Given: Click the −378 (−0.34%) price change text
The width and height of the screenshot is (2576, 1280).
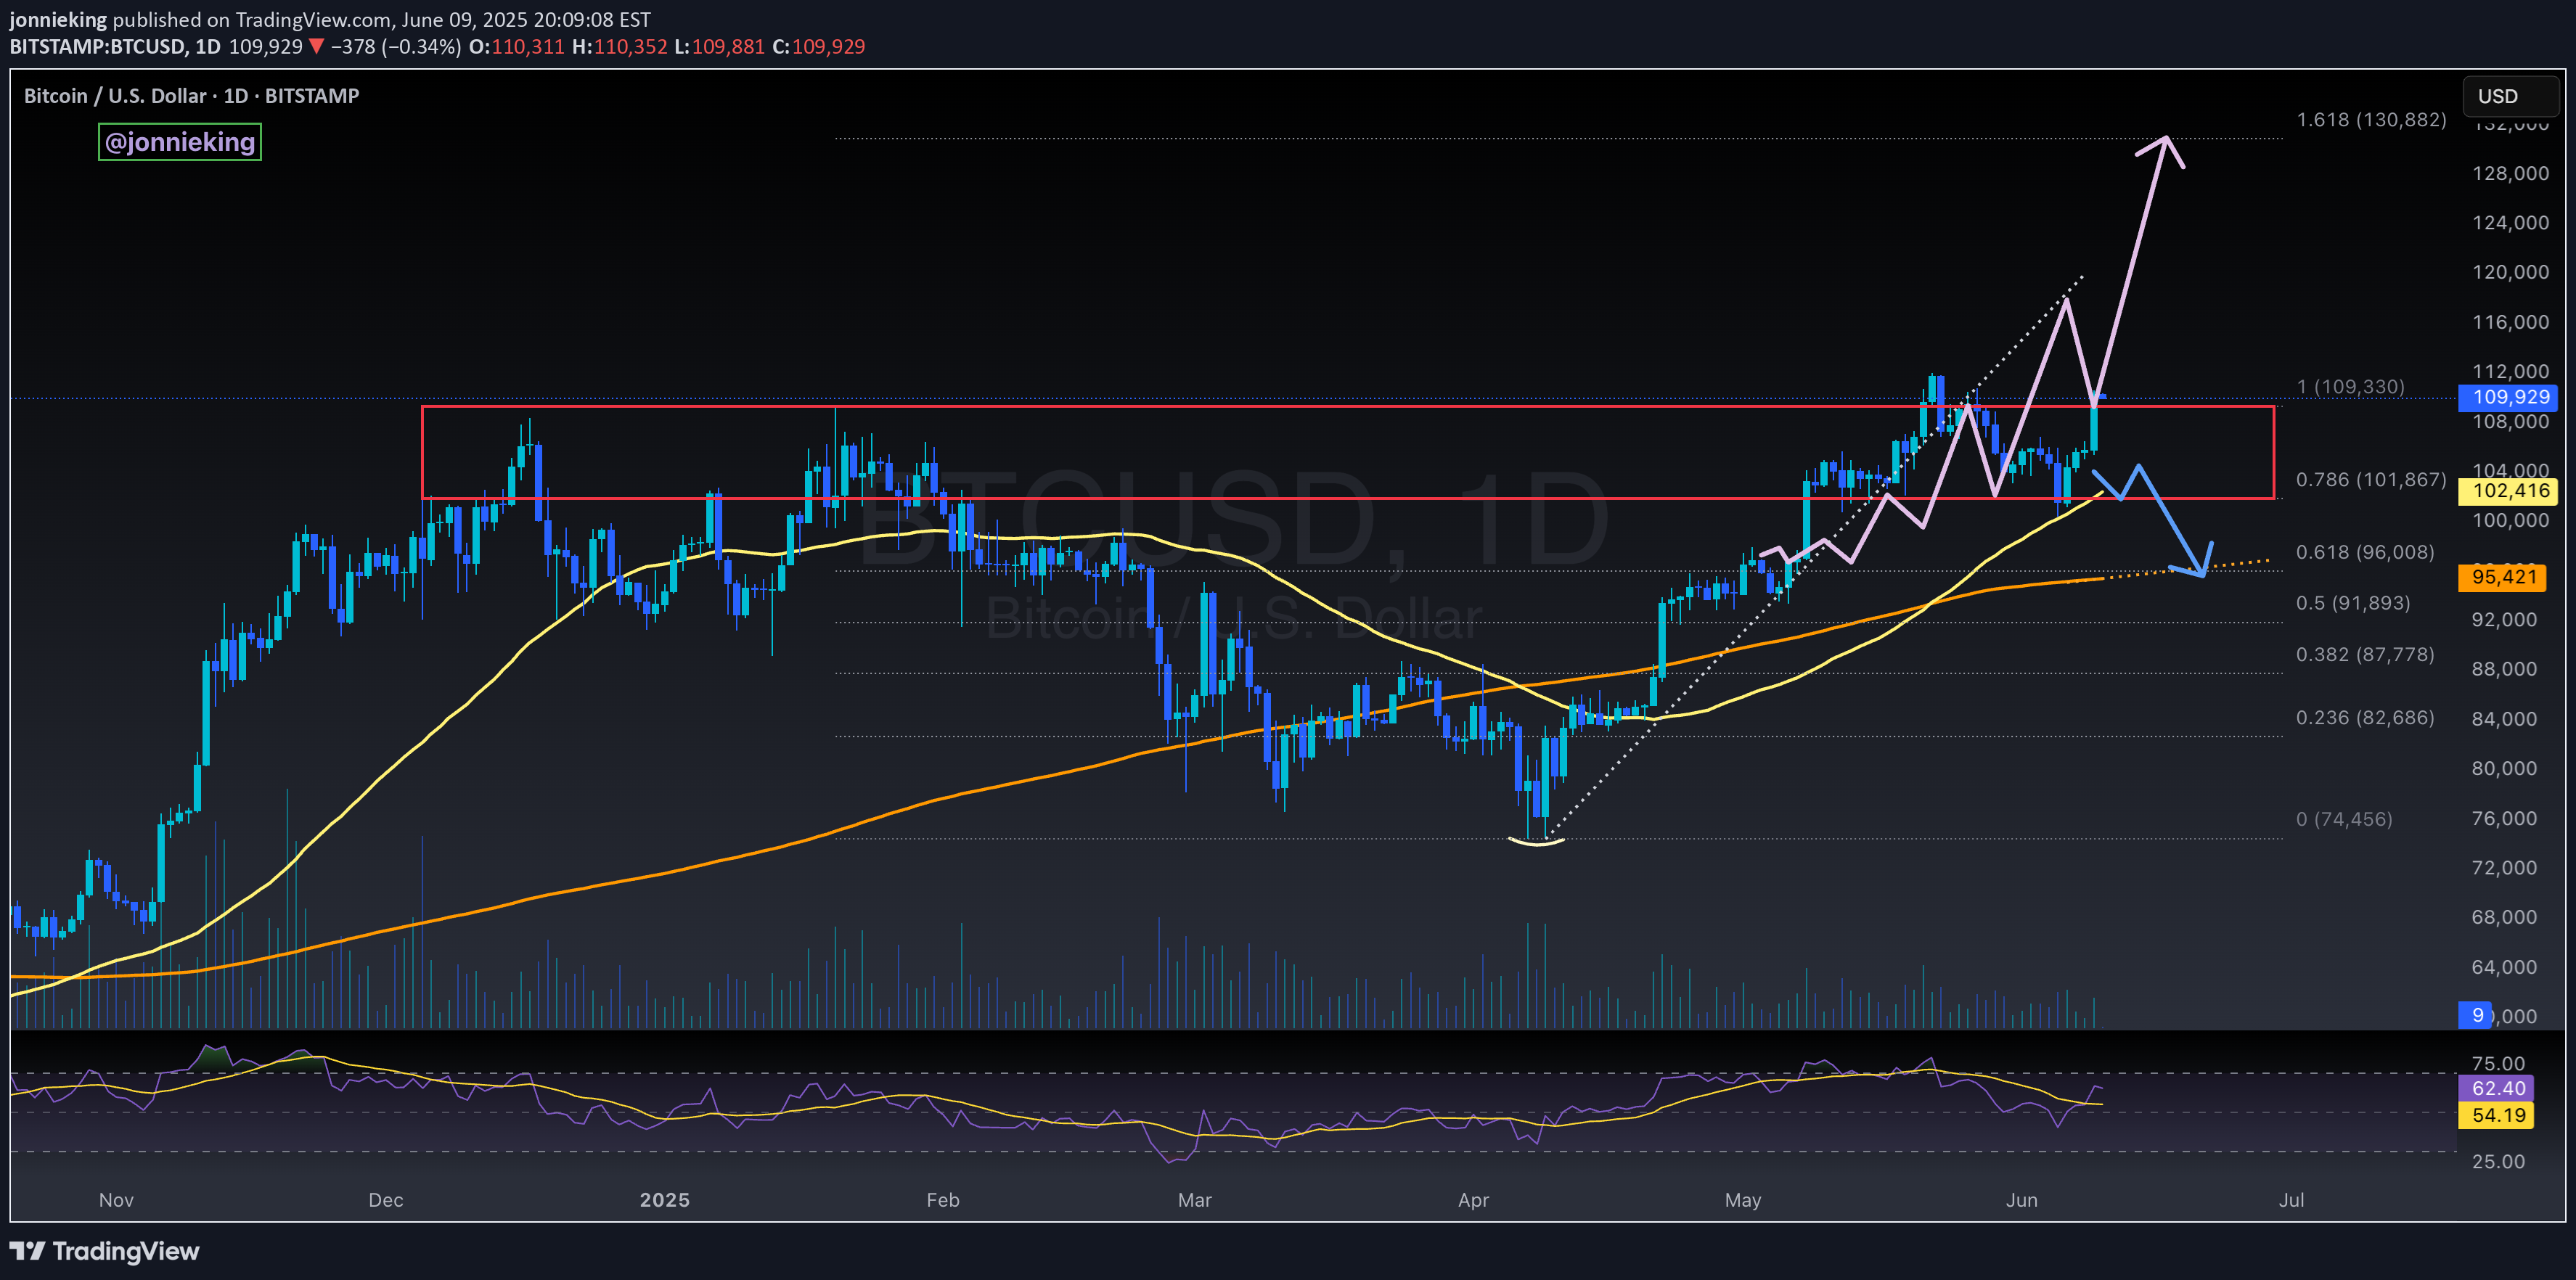Looking at the screenshot, I should click(396, 47).
